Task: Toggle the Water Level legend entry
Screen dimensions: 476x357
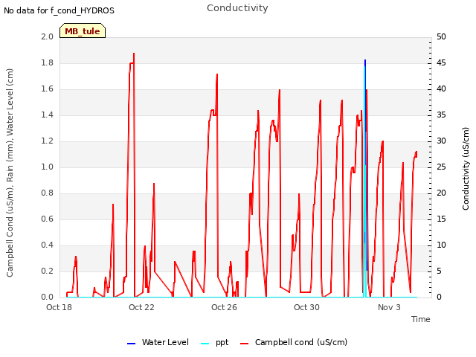Action: point(158,342)
